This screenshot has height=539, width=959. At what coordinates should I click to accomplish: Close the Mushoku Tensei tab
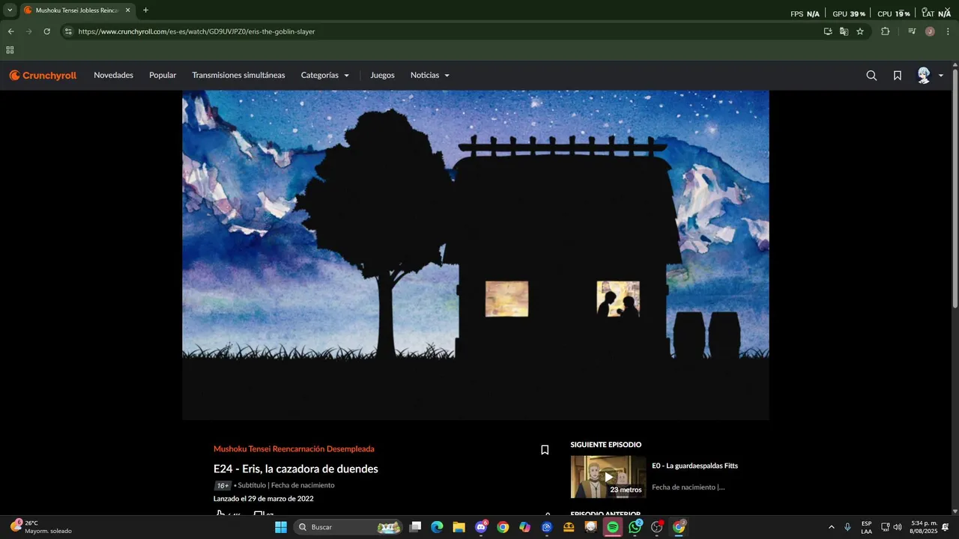point(127,10)
